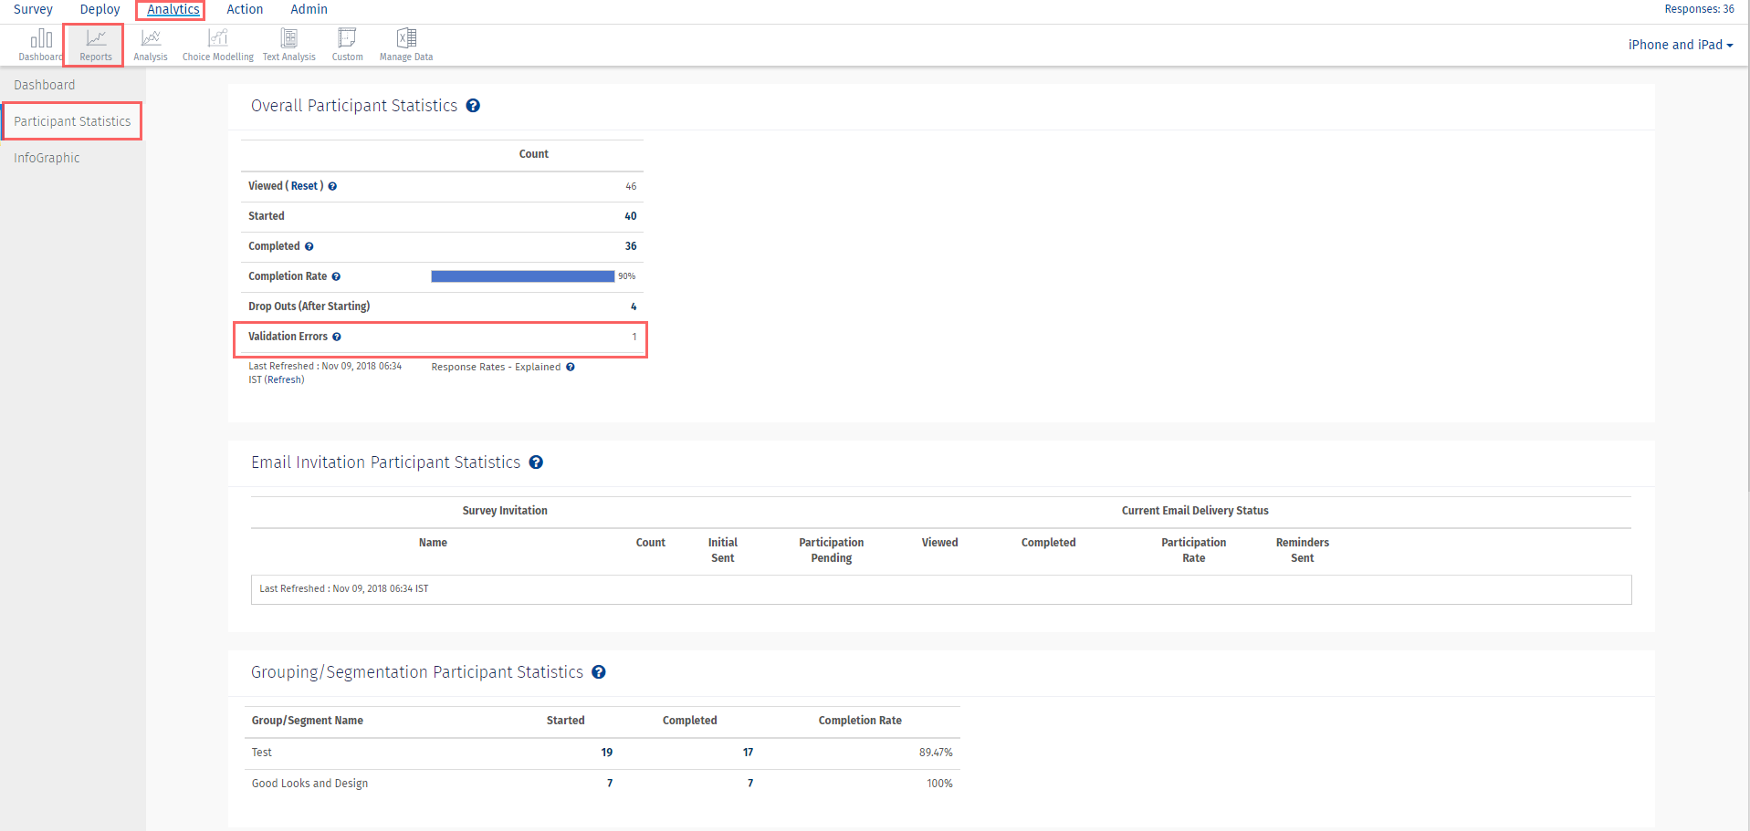
Task: Click help icon next to Validation Errors
Action: (x=337, y=338)
